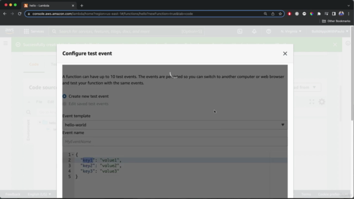Reload the page
Screen dimensions: 354x199
[20, 14]
